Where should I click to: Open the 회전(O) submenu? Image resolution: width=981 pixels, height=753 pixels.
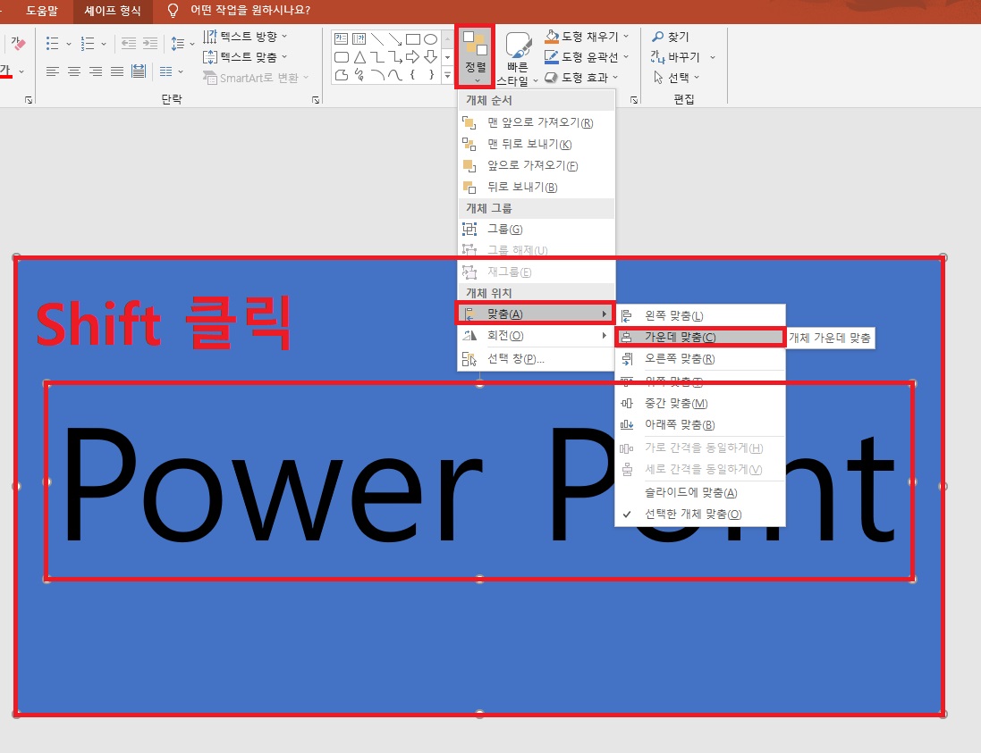(536, 336)
